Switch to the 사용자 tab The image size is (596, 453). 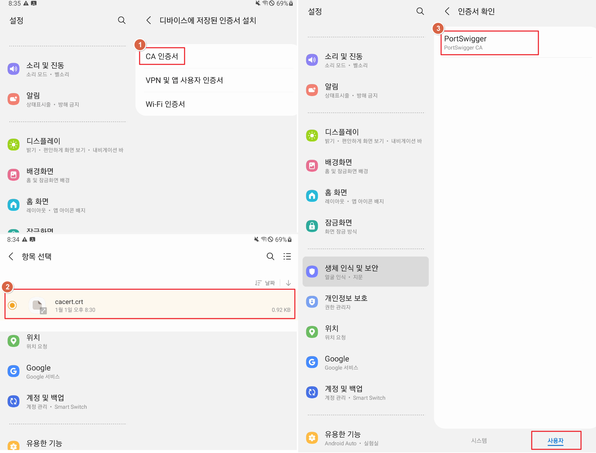tap(555, 440)
